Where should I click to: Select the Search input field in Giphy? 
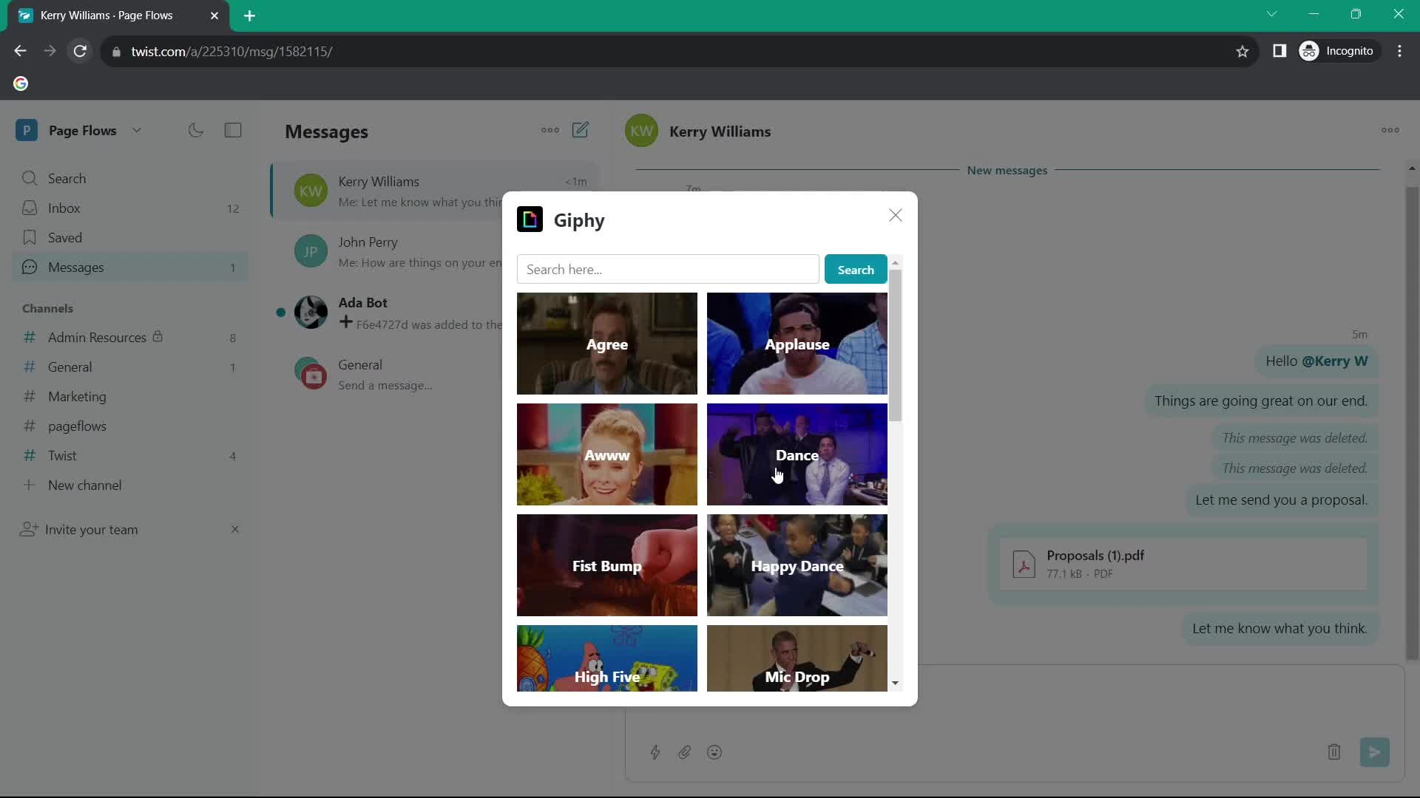coord(667,268)
